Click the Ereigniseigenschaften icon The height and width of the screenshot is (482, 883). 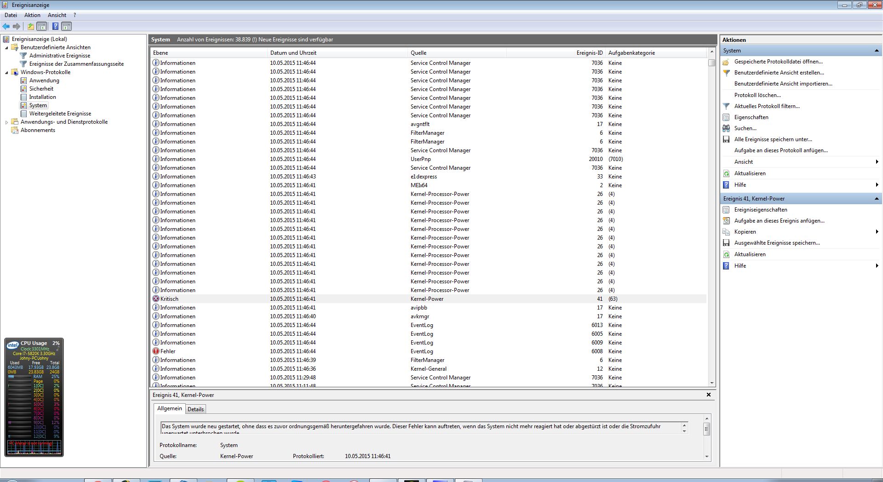coord(726,210)
